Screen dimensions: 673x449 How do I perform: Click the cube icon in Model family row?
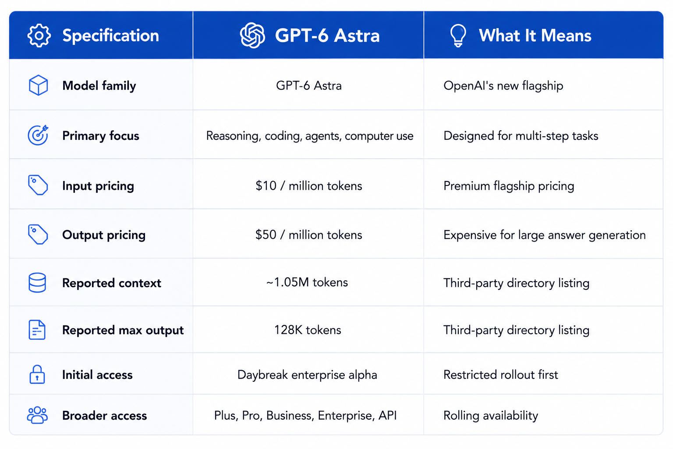coord(38,85)
